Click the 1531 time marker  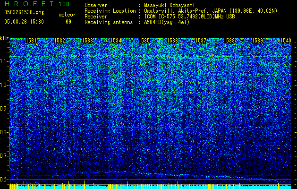pos(31,41)
